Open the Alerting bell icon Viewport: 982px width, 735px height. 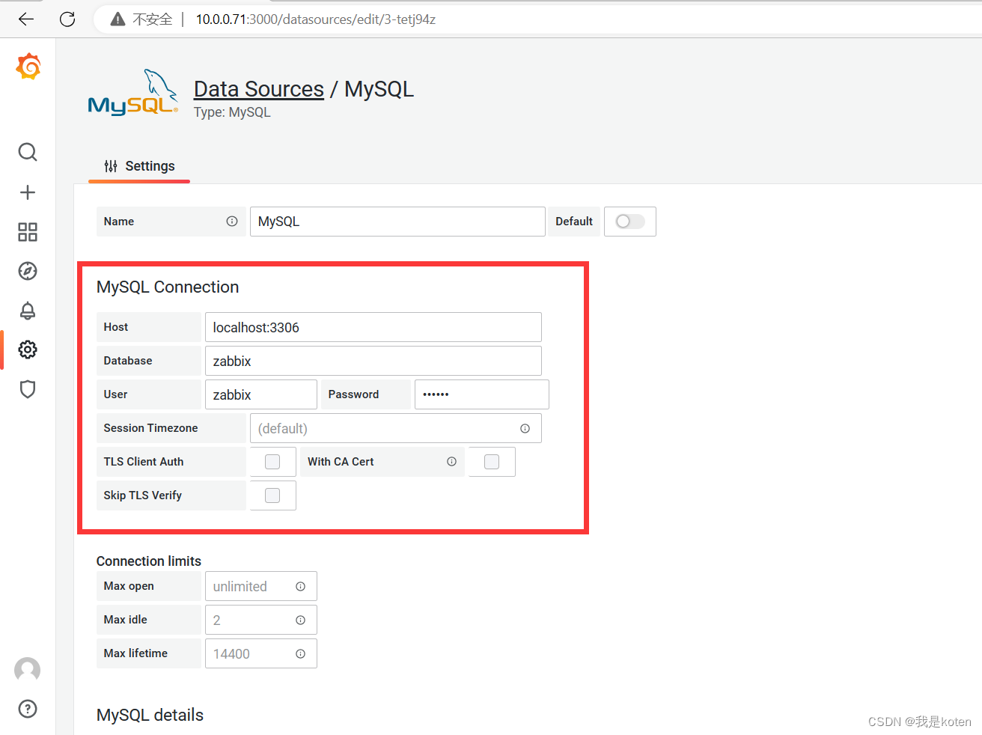click(28, 311)
